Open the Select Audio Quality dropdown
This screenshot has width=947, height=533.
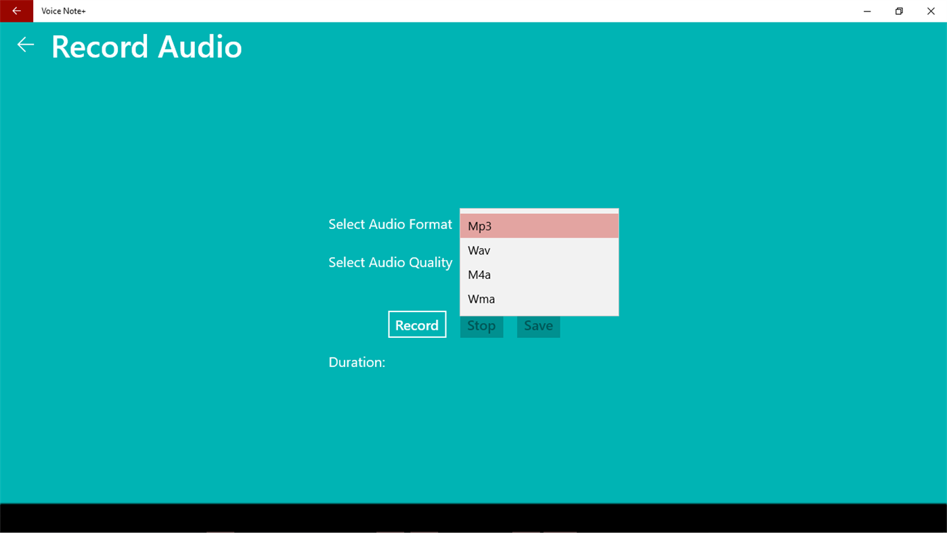(539, 262)
